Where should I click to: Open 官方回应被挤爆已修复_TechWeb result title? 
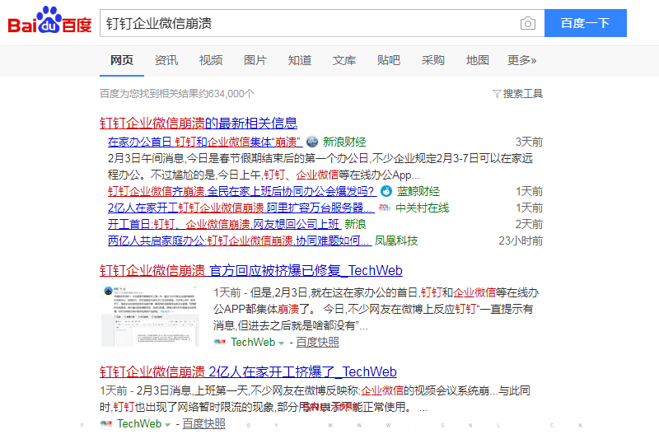tap(251, 270)
